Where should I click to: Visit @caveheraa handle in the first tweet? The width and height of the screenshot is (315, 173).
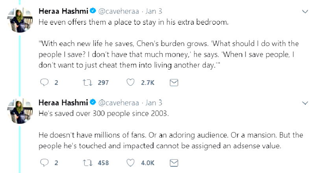point(118,11)
